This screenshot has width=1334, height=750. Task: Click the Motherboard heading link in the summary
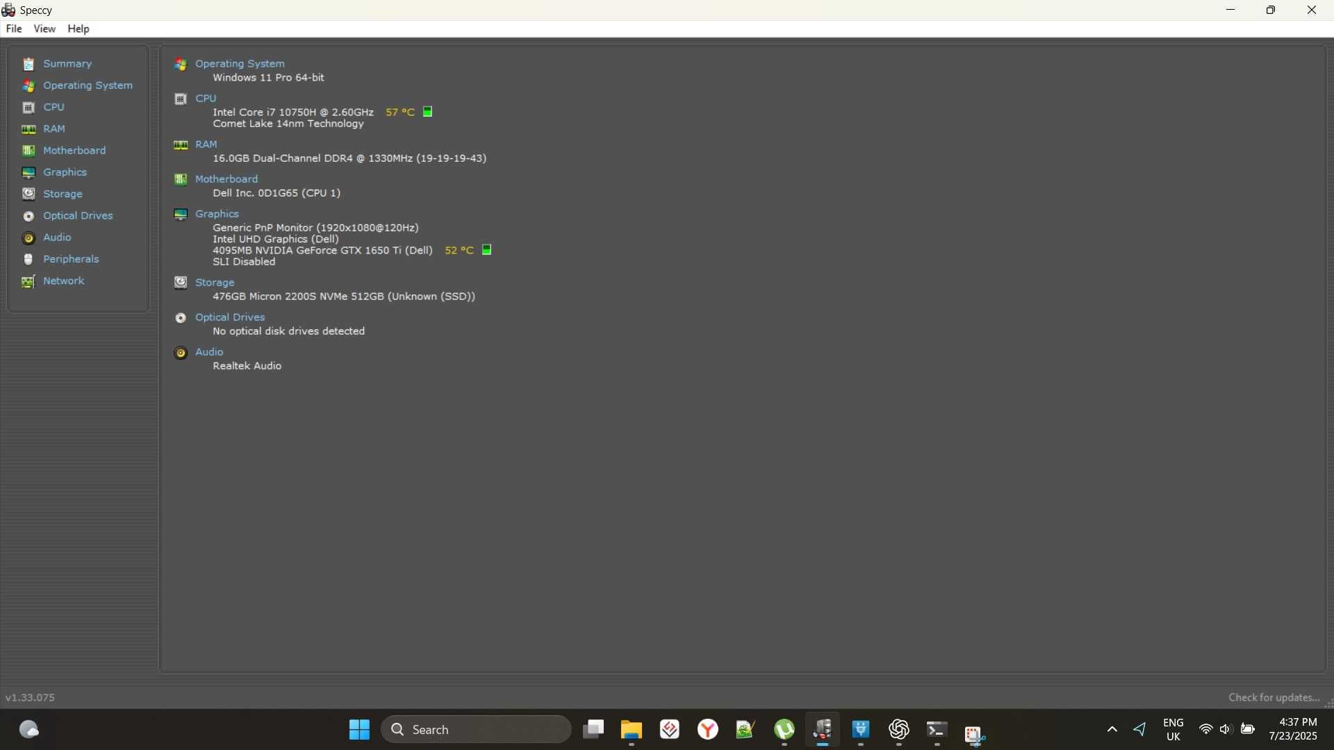pyautogui.click(x=227, y=179)
